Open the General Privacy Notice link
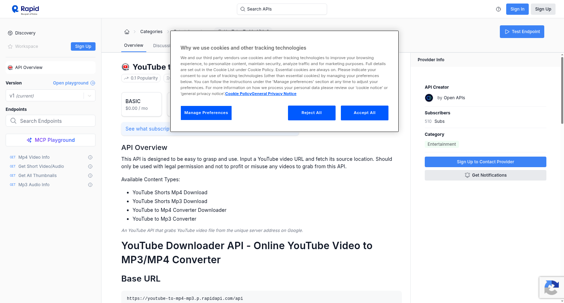Viewport: 564px width, 303px height. click(274, 94)
